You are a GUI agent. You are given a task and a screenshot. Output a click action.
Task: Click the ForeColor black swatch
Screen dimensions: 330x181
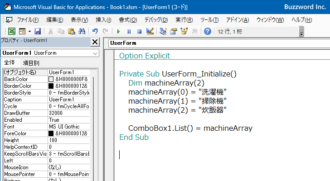pos(51,133)
